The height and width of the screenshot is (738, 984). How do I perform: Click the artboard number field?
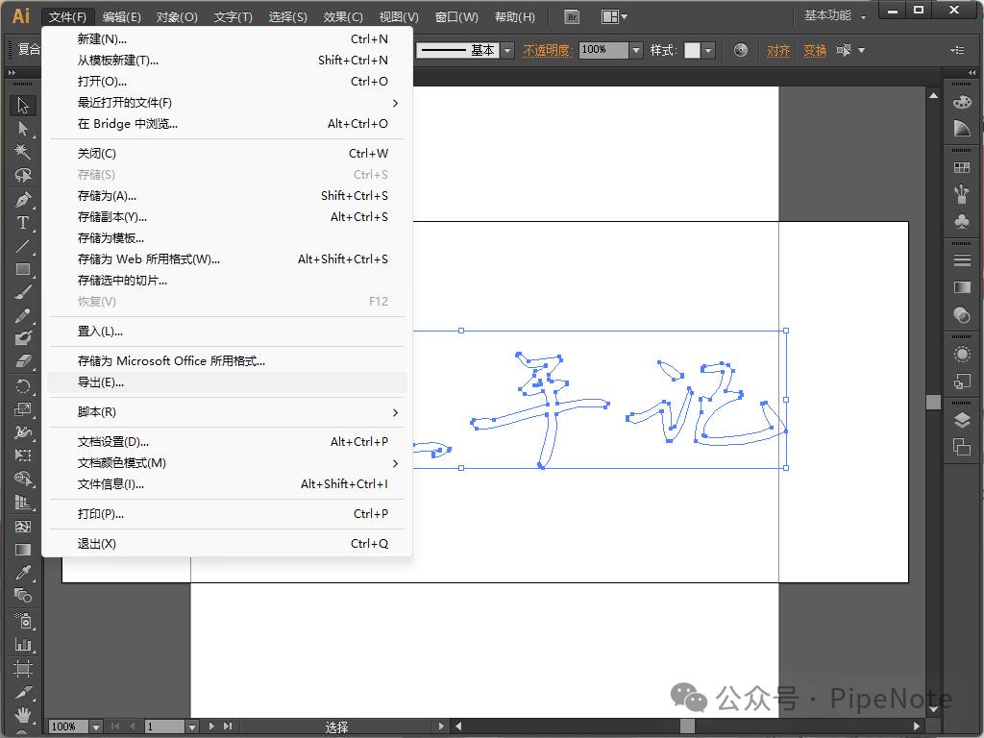165,726
